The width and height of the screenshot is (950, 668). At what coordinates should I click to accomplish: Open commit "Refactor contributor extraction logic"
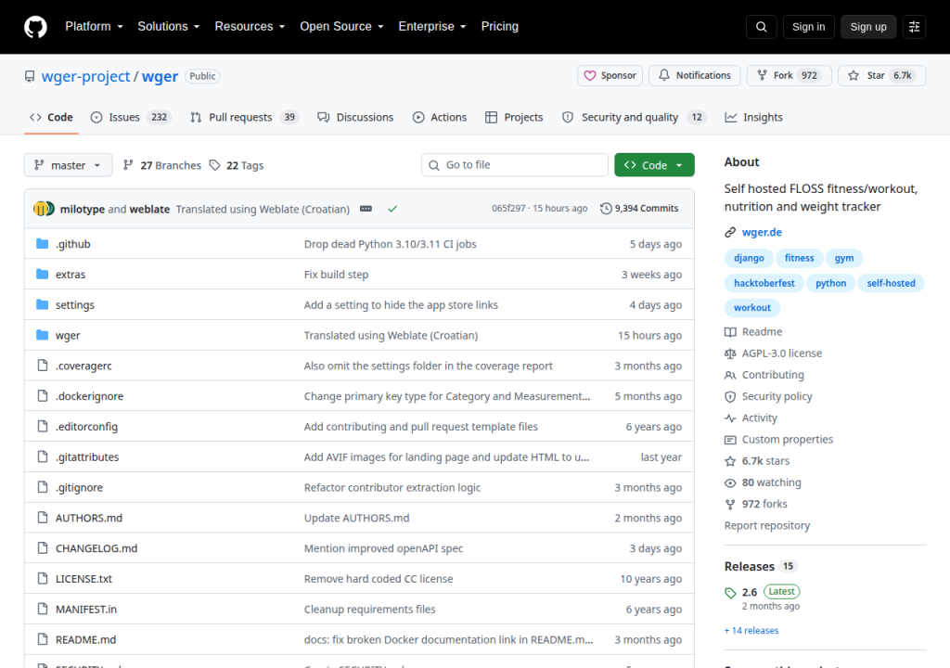(x=392, y=487)
